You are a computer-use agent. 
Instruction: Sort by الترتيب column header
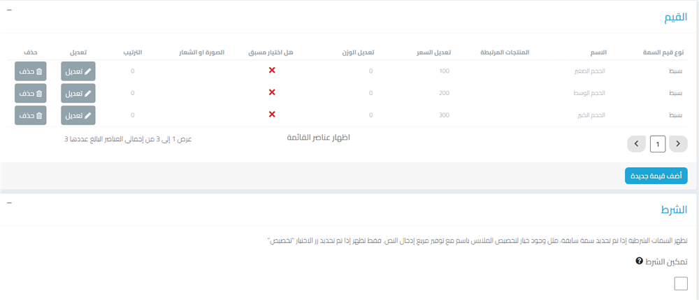[134, 52]
